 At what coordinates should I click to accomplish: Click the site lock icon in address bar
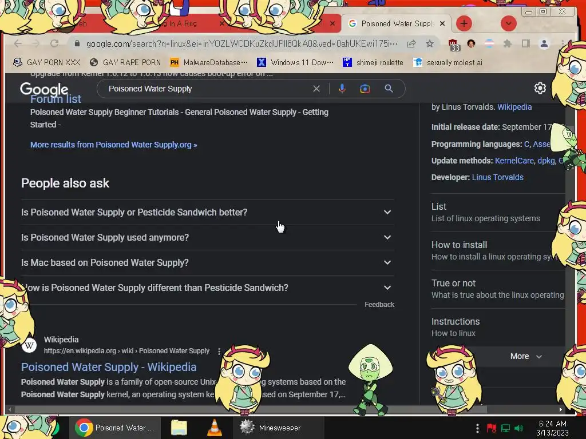pyautogui.click(x=77, y=43)
